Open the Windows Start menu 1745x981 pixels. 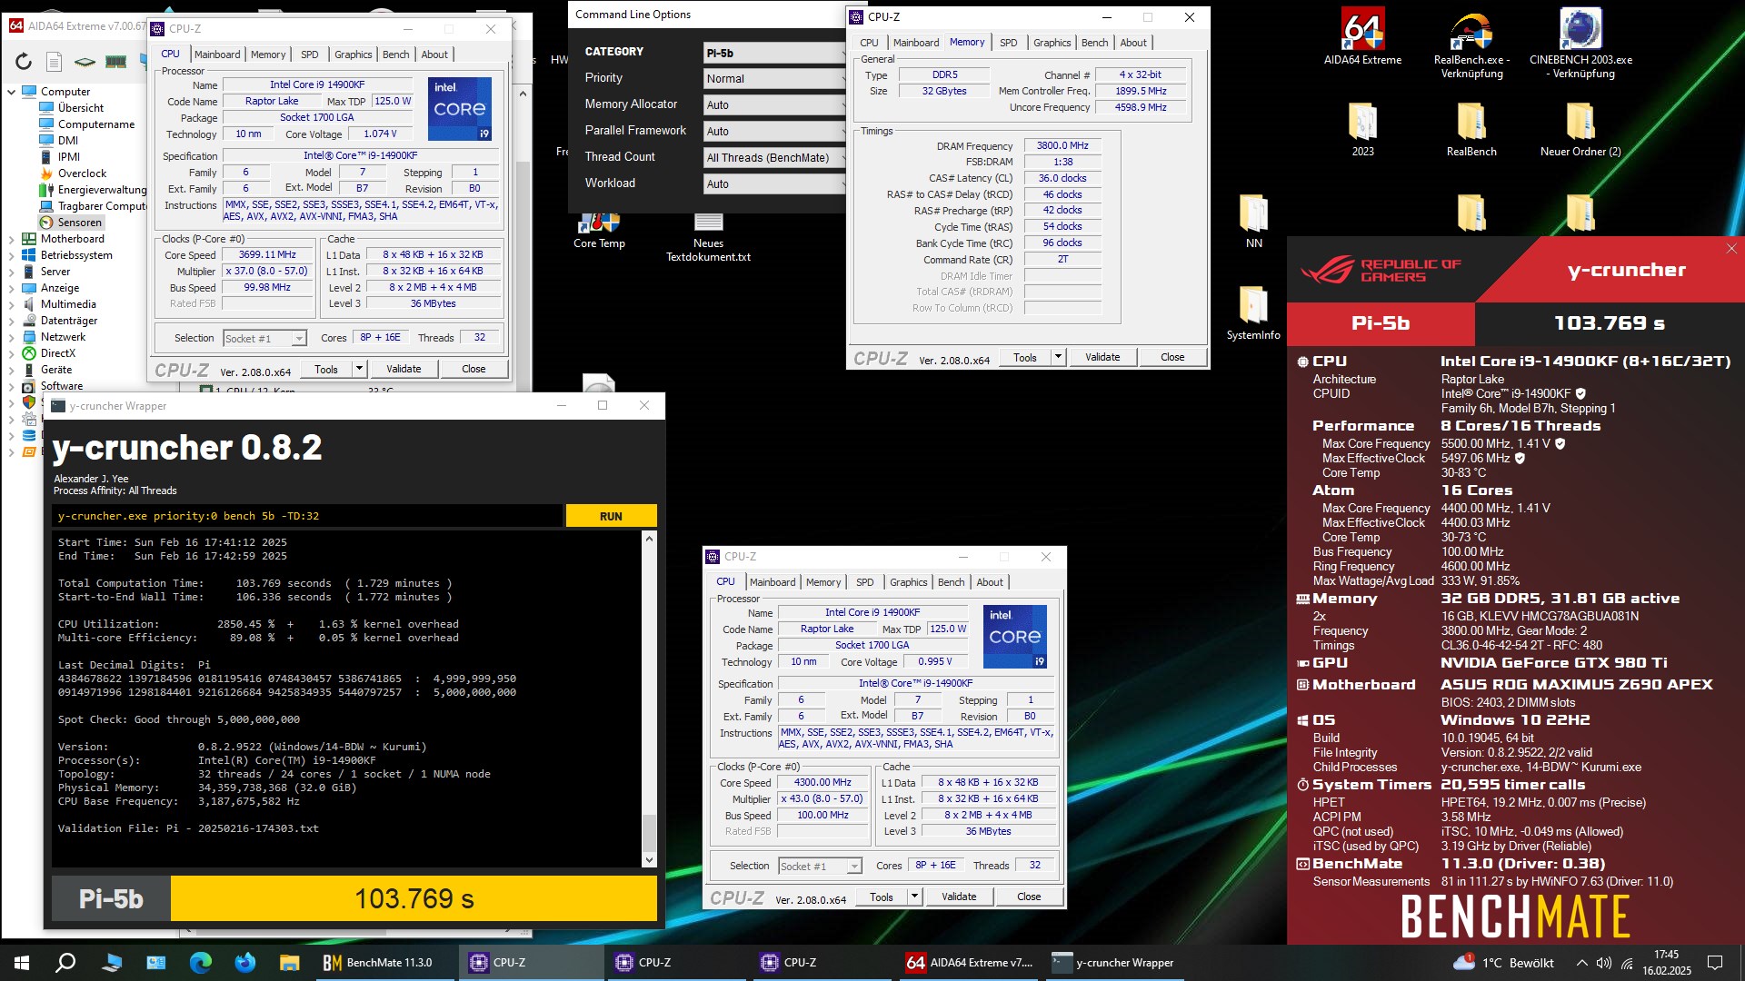click(22, 963)
